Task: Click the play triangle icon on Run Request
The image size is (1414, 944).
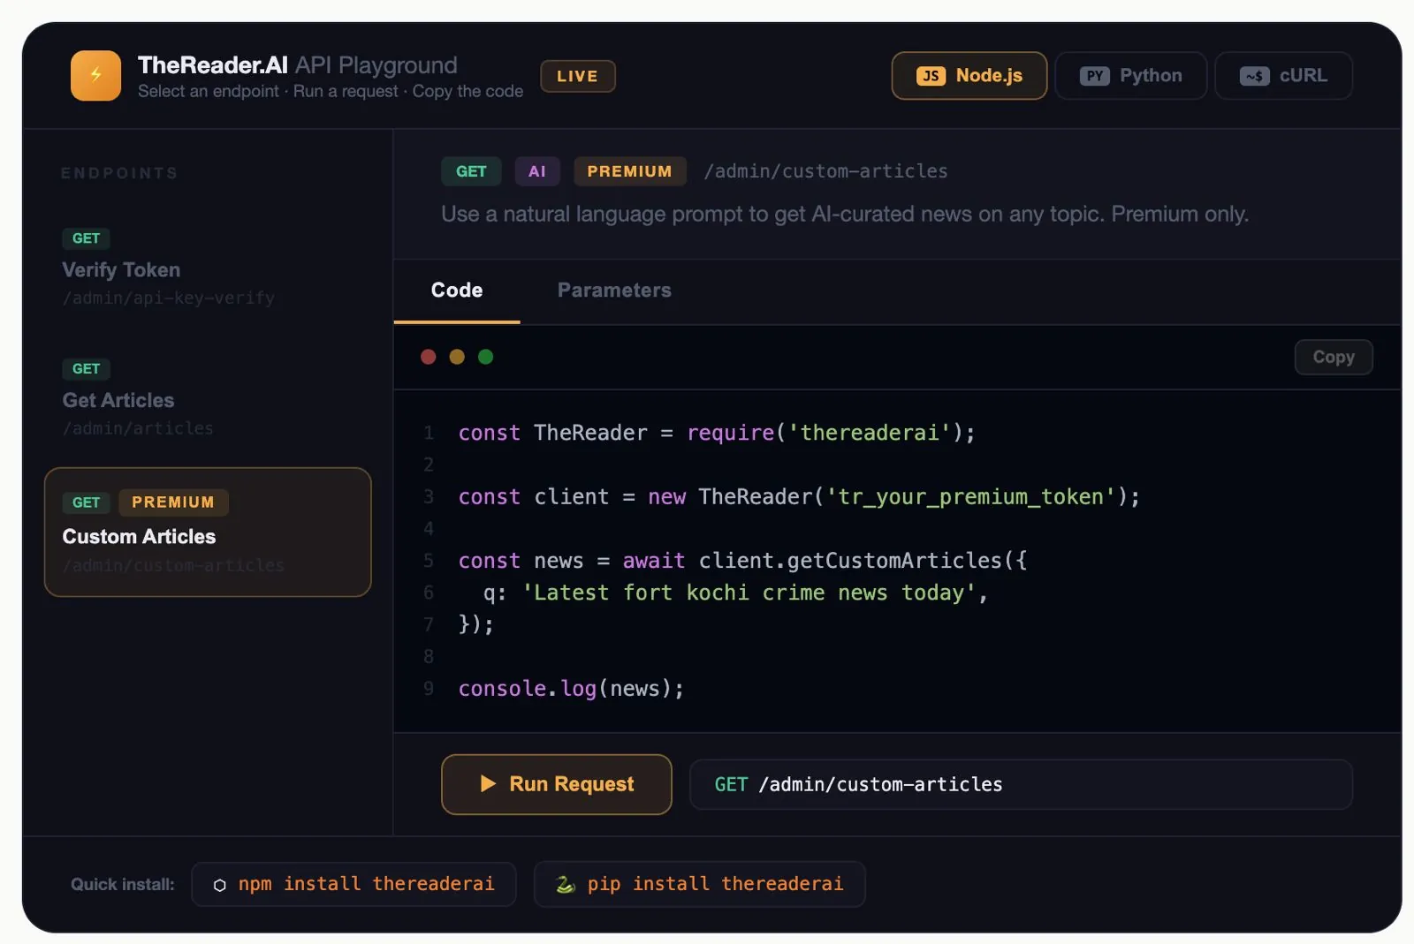Action: (488, 783)
